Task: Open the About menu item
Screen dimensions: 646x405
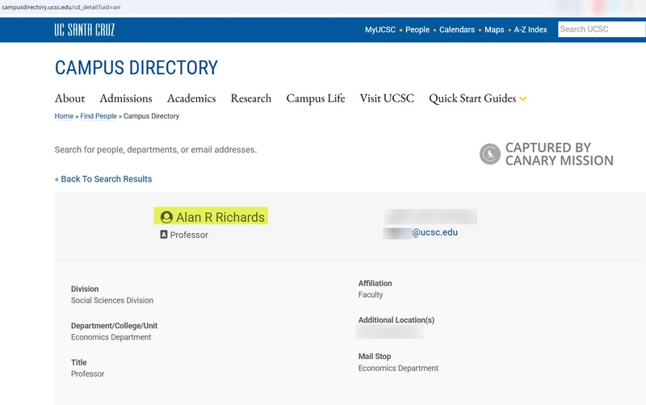Action: point(69,98)
